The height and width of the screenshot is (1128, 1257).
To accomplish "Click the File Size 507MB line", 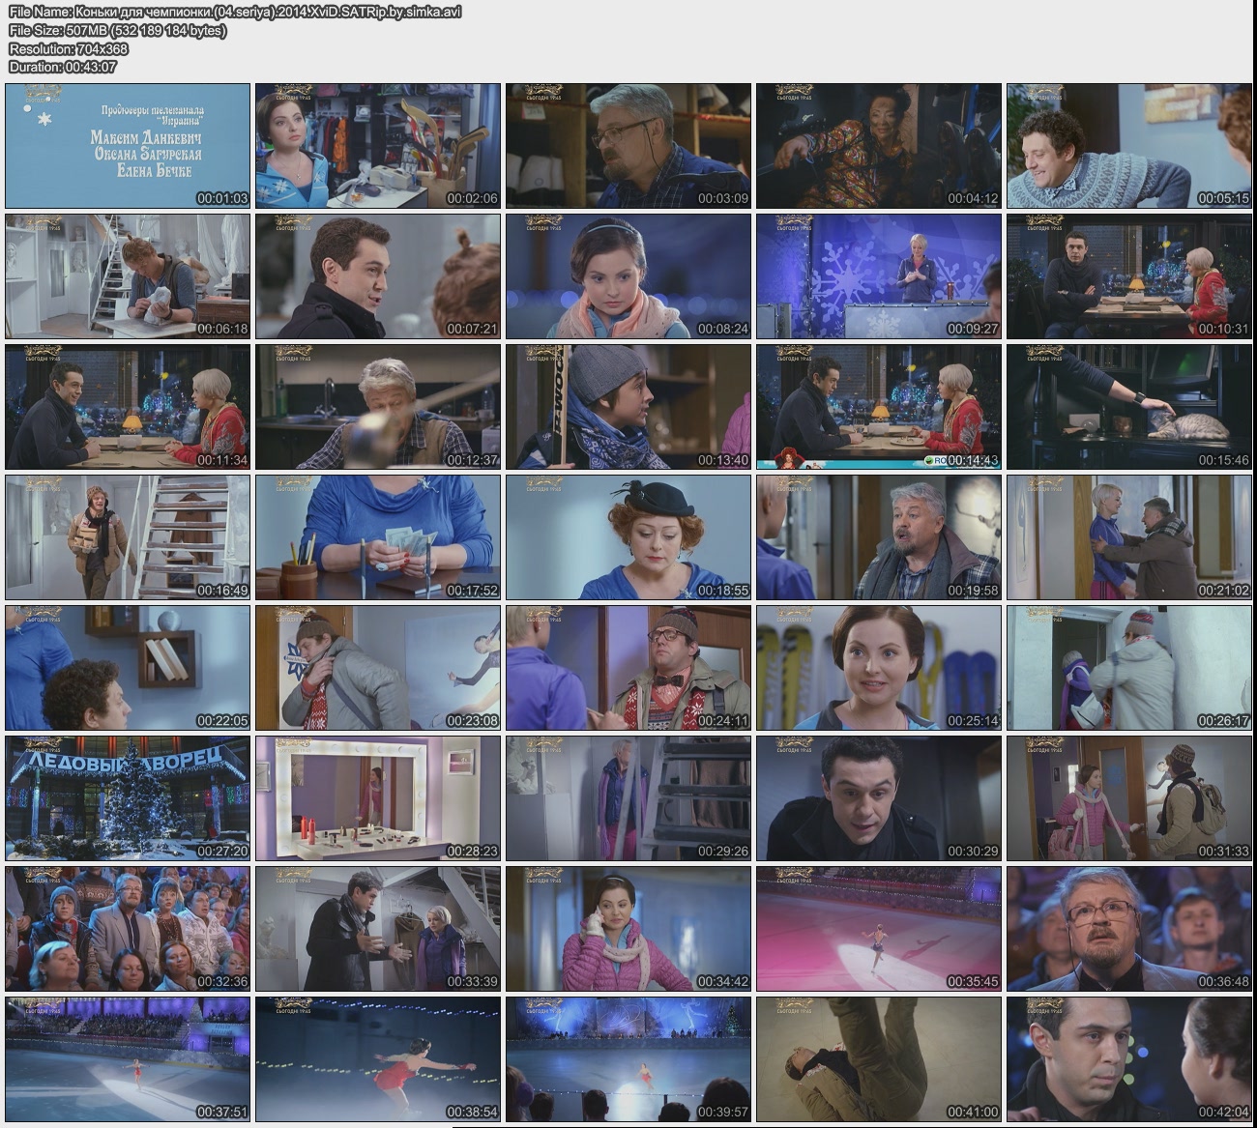I will pyautogui.click(x=117, y=30).
